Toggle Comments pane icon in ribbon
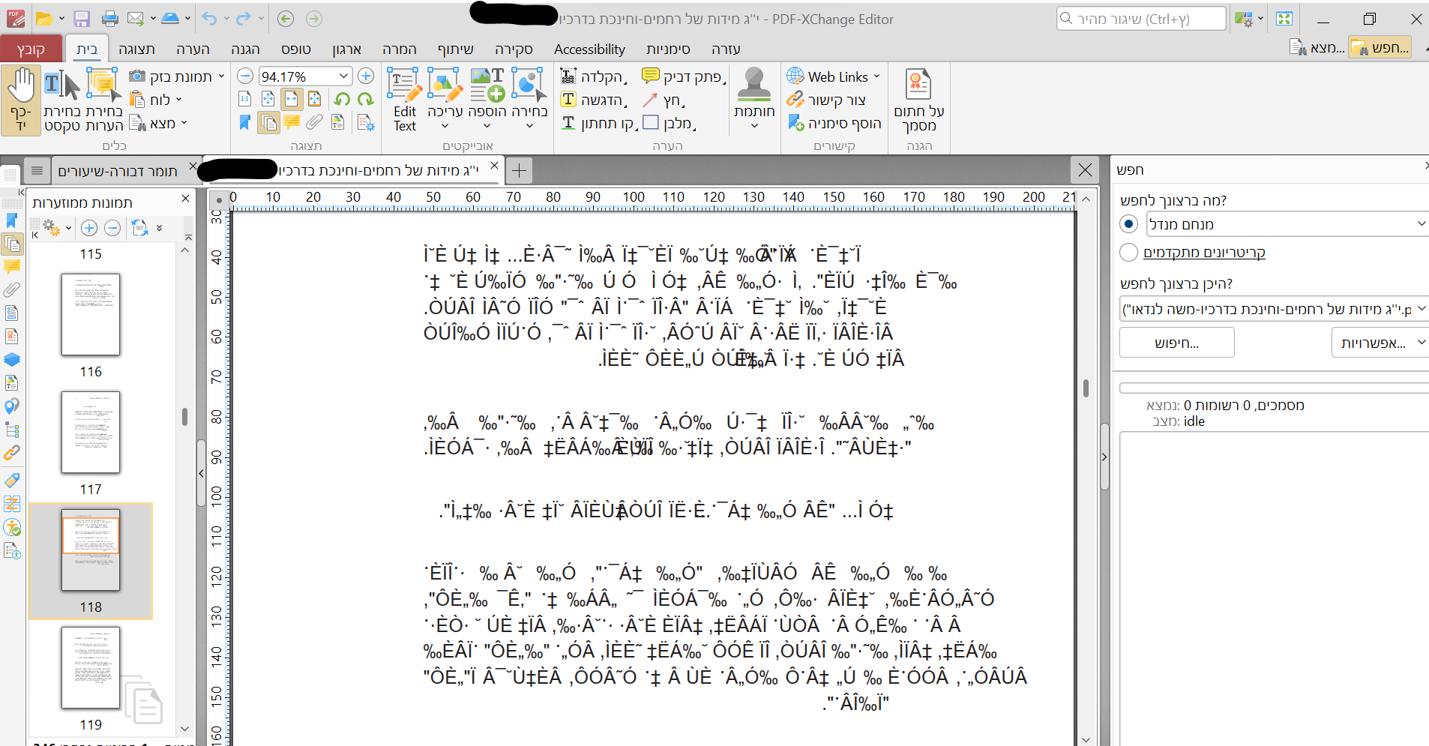The height and width of the screenshot is (746, 1429). 292,122
